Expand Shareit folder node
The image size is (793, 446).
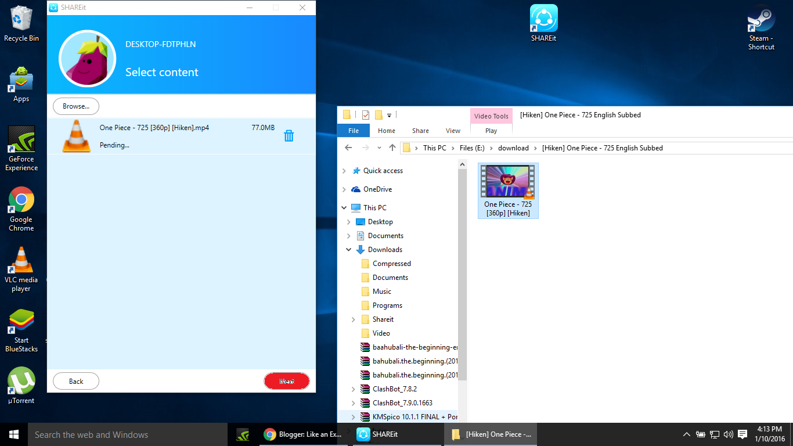pos(354,319)
